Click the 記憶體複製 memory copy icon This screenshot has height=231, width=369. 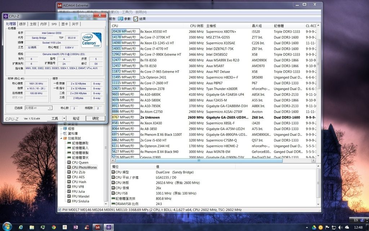(x=69, y=153)
